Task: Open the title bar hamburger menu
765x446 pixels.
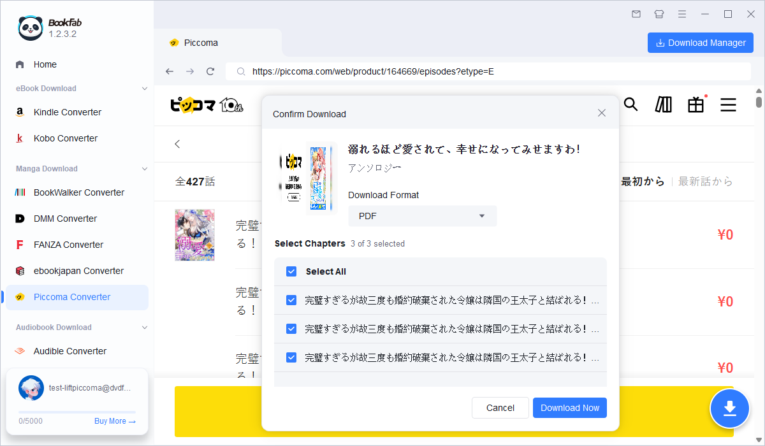Action: pyautogui.click(x=682, y=13)
